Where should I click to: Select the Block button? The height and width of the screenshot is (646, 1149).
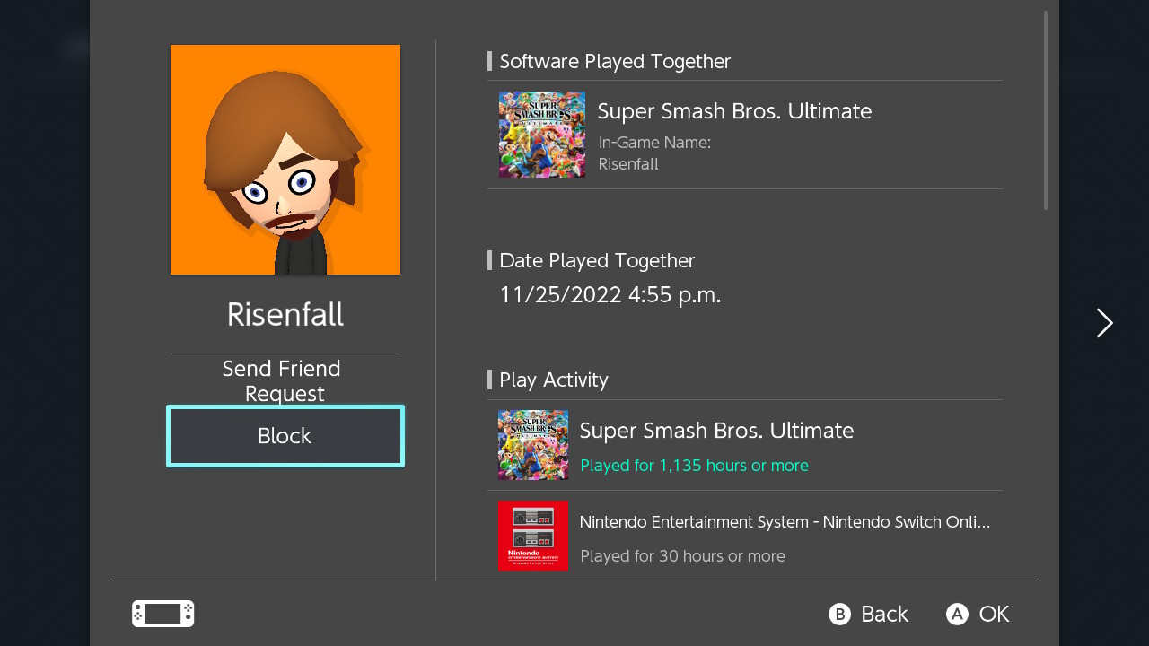coord(285,436)
